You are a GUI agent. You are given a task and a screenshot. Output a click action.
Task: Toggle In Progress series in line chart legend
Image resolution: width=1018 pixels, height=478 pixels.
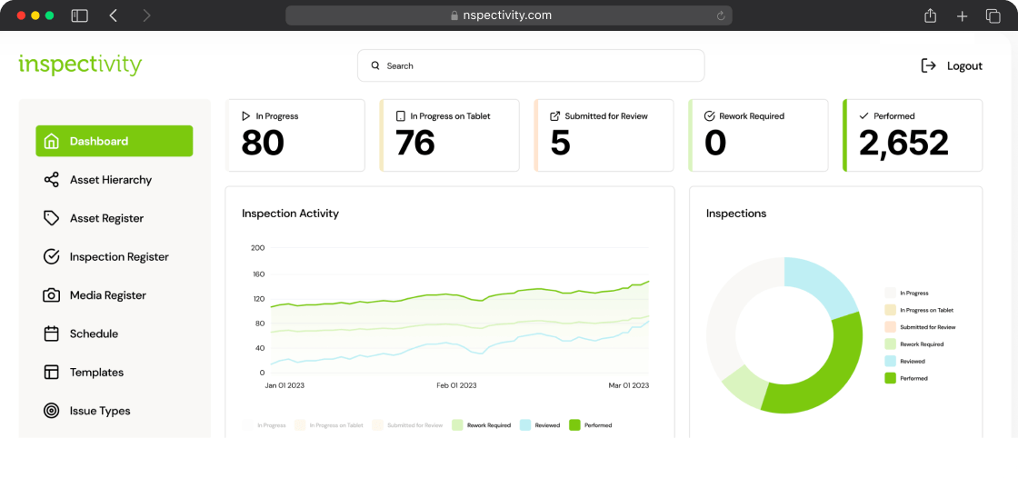coord(264,425)
